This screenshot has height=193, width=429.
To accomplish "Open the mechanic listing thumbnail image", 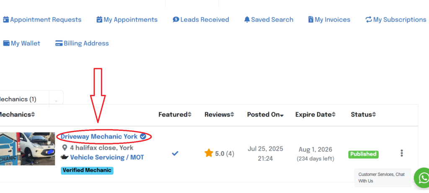I will [x=27, y=149].
